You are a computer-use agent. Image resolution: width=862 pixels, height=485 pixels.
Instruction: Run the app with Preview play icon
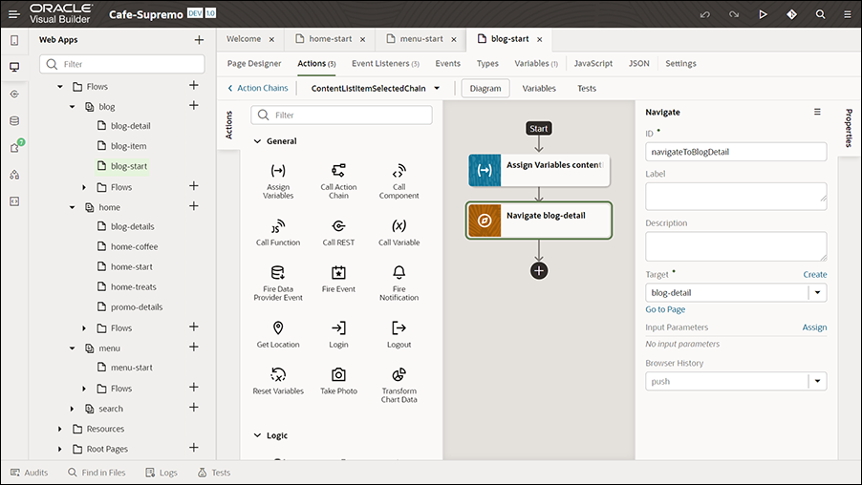pos(763,14)
